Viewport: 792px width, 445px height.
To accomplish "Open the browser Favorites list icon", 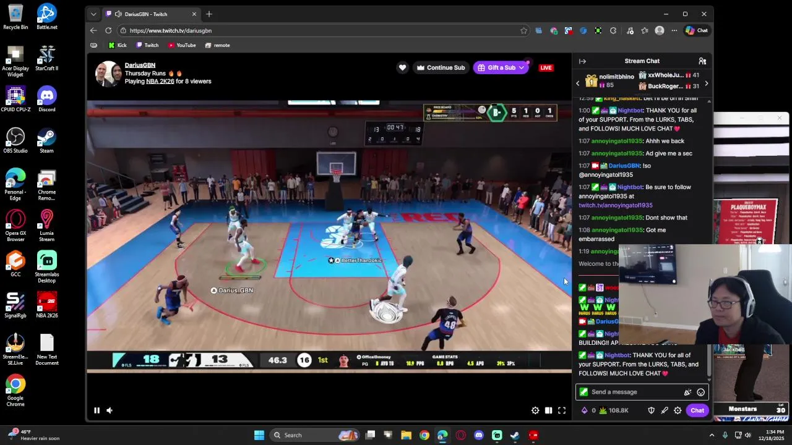I will [645, 30].
